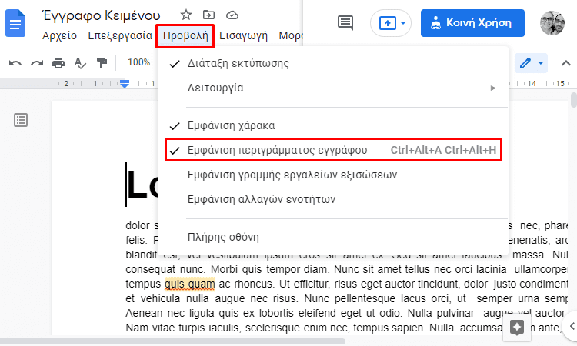The height and width of the screenshot is (346, 577).
Task: Click the cloud save status icon
Action: tap(232, 15)
